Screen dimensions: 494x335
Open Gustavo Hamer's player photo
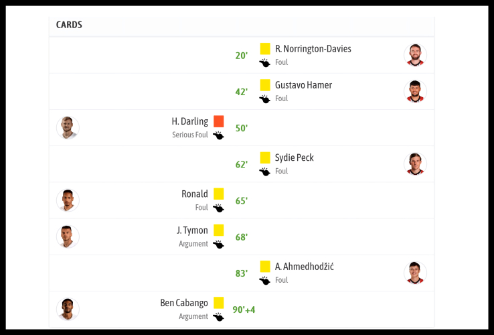coord(415,91)
